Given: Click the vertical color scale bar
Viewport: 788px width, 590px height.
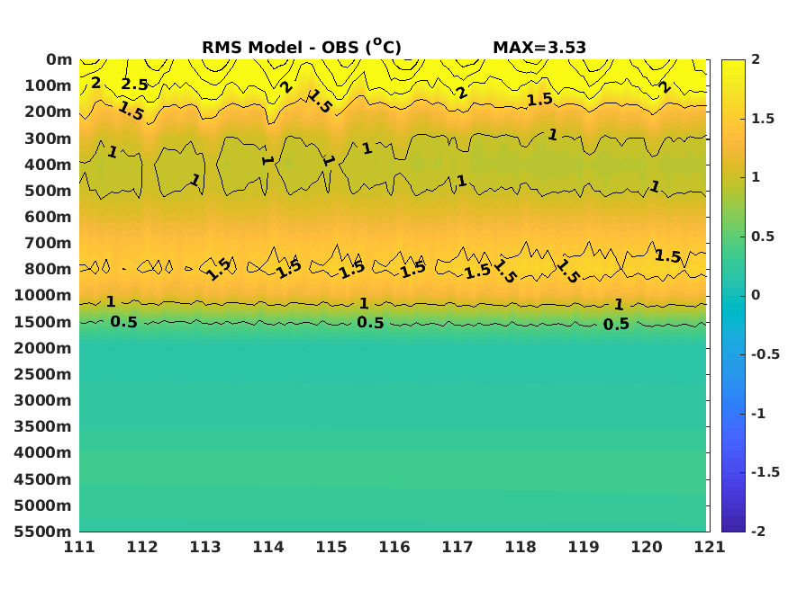Looking at the screenshot, I should coord(733,296).
